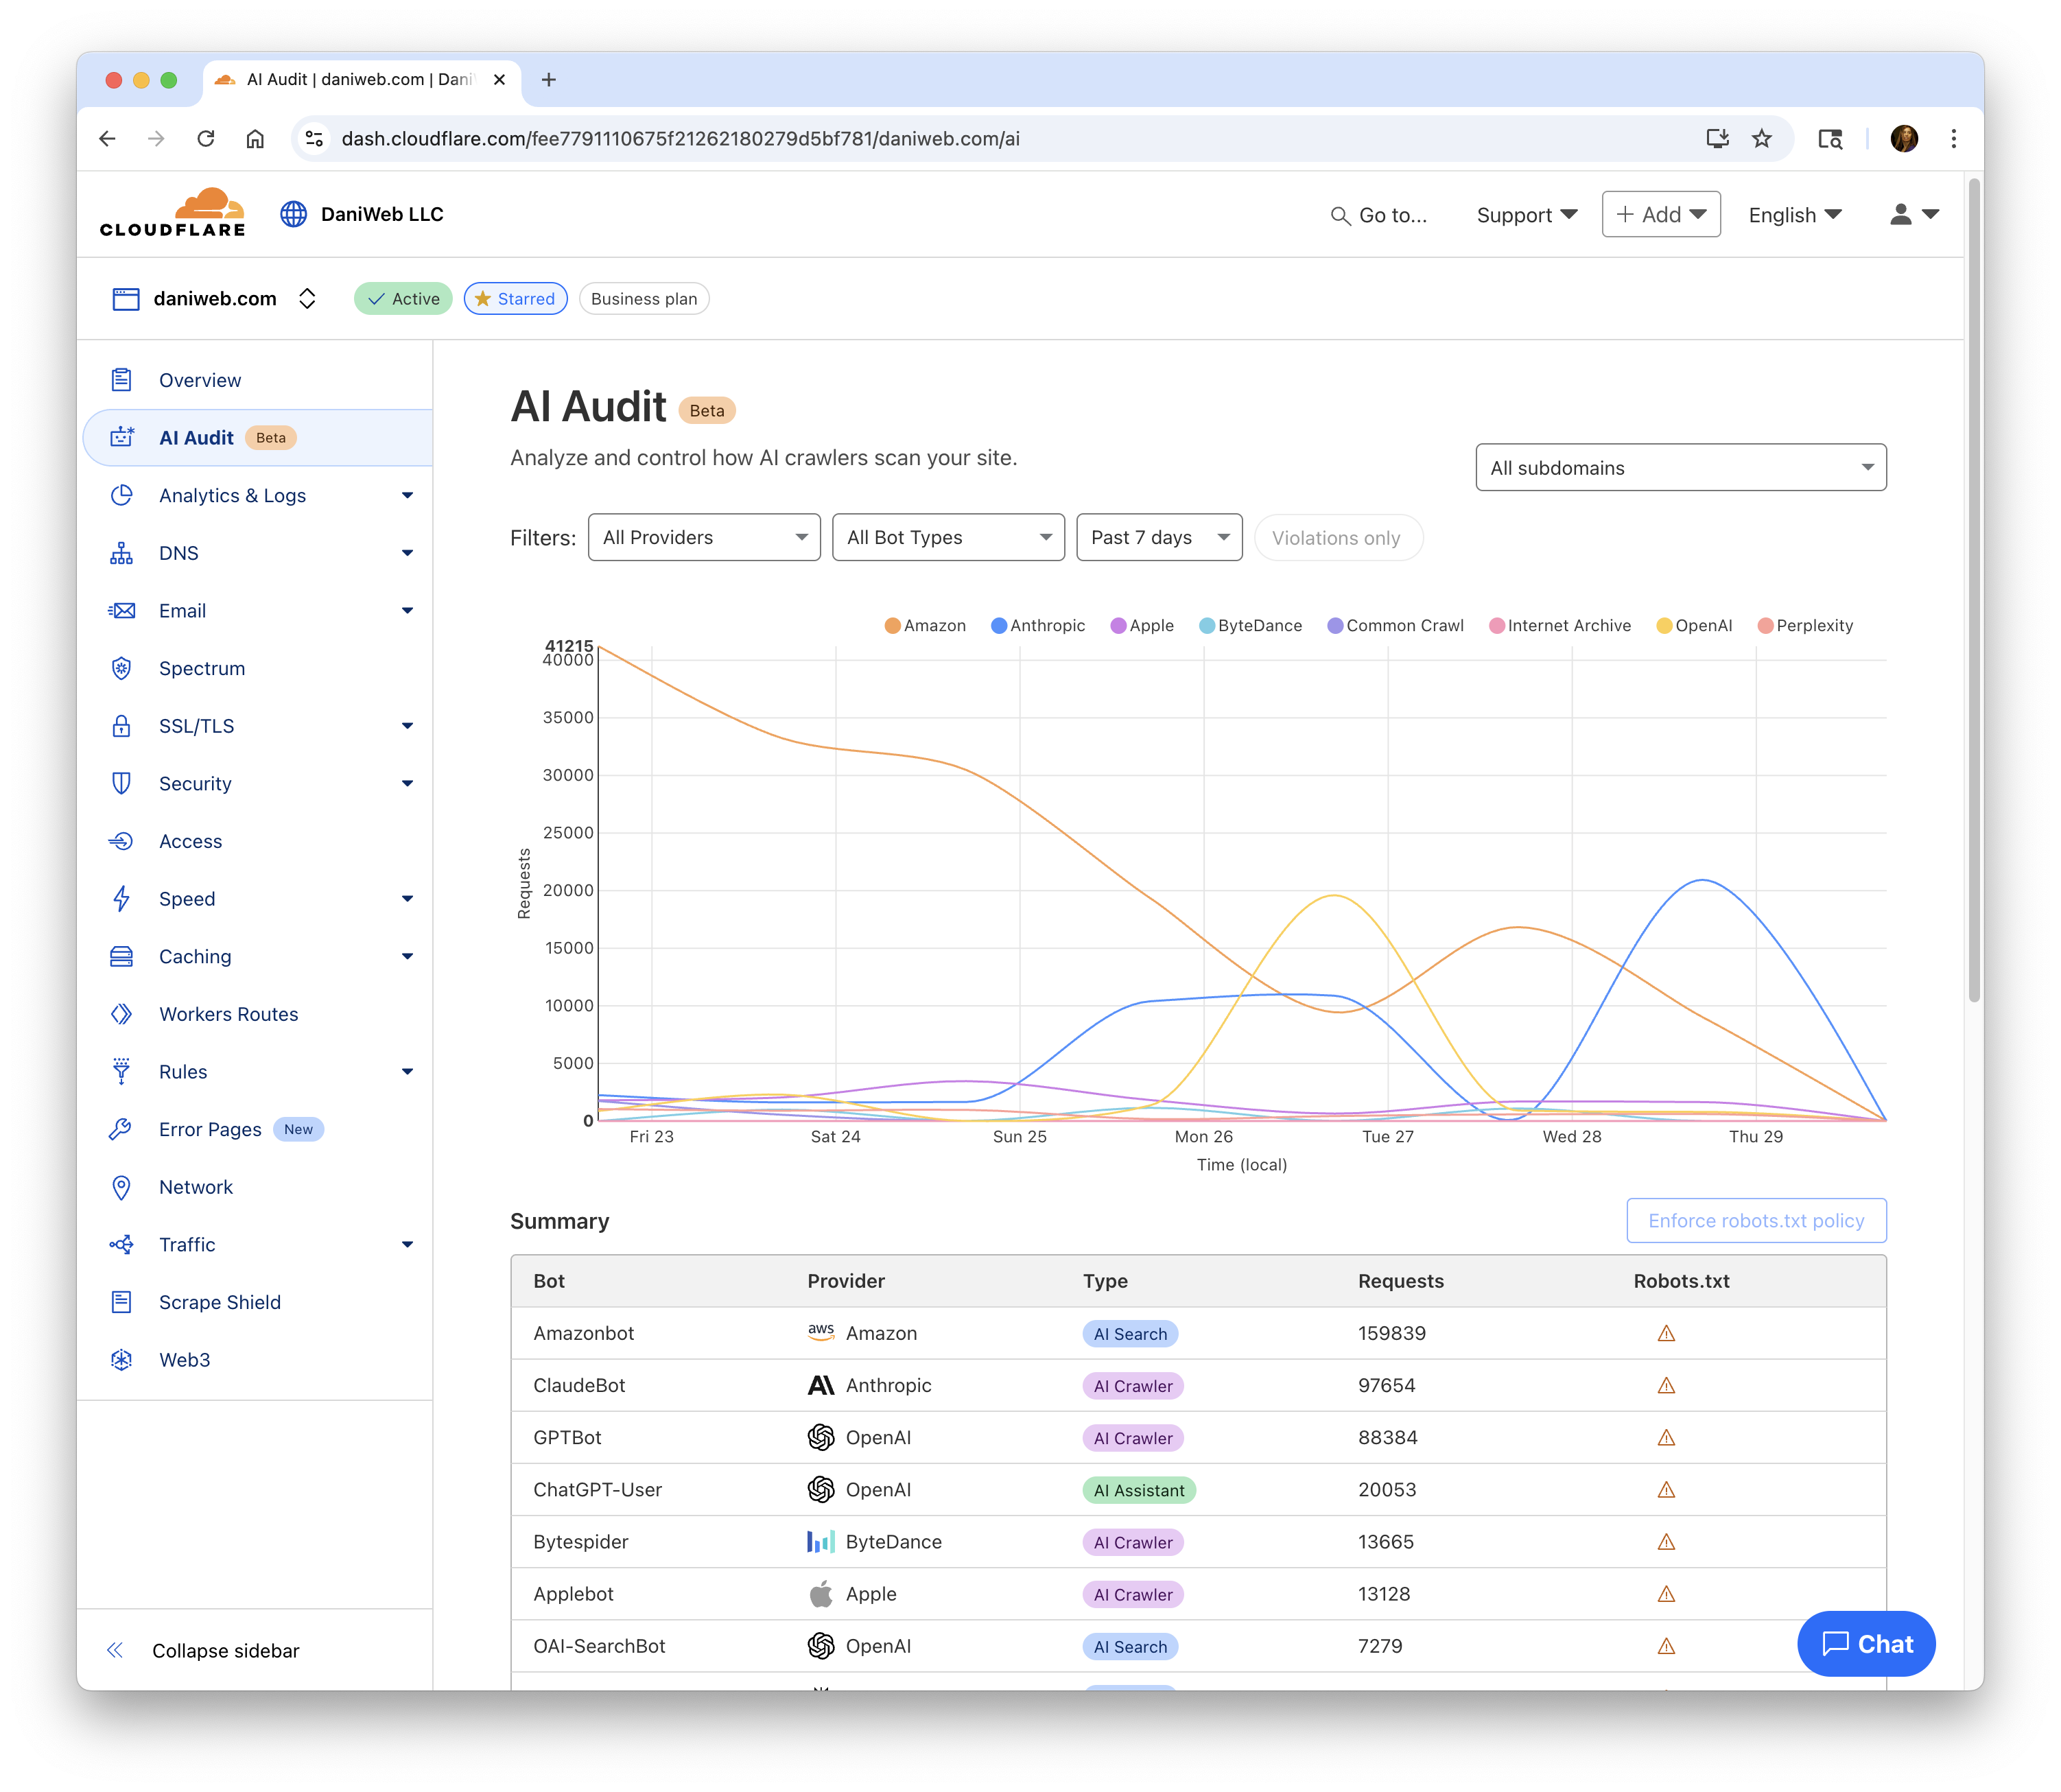Click the Speed lightning bolt icon
The height and width of the screenshot is (1792, 2061).
122,899
